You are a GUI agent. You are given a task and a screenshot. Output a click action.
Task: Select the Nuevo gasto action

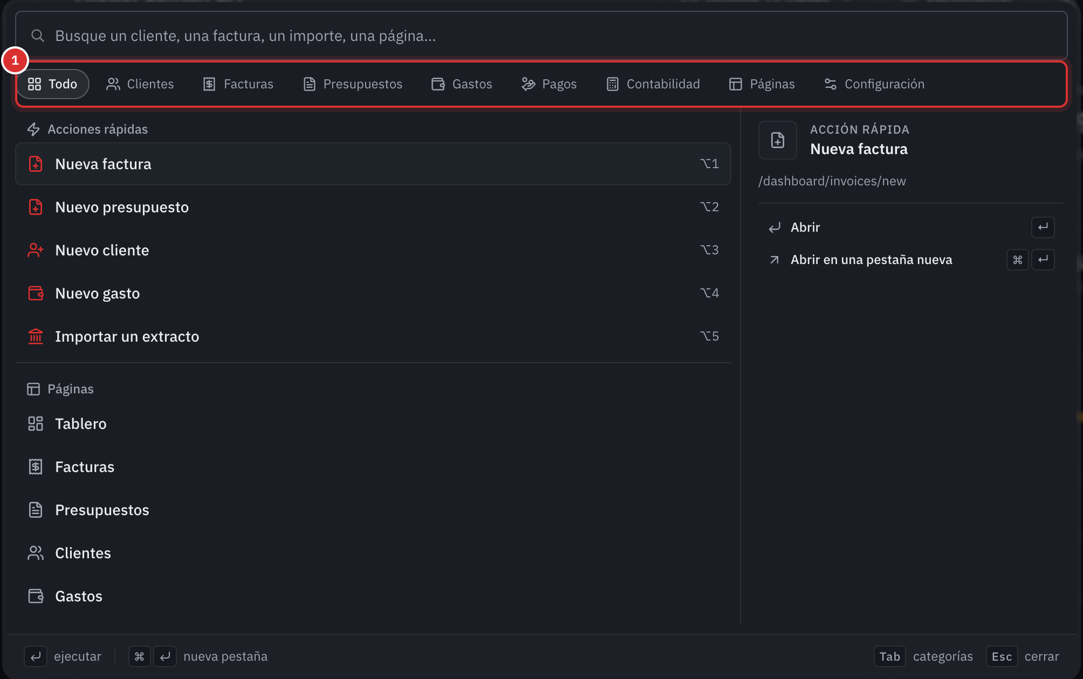pyautogui.click(x=373, y=293)
